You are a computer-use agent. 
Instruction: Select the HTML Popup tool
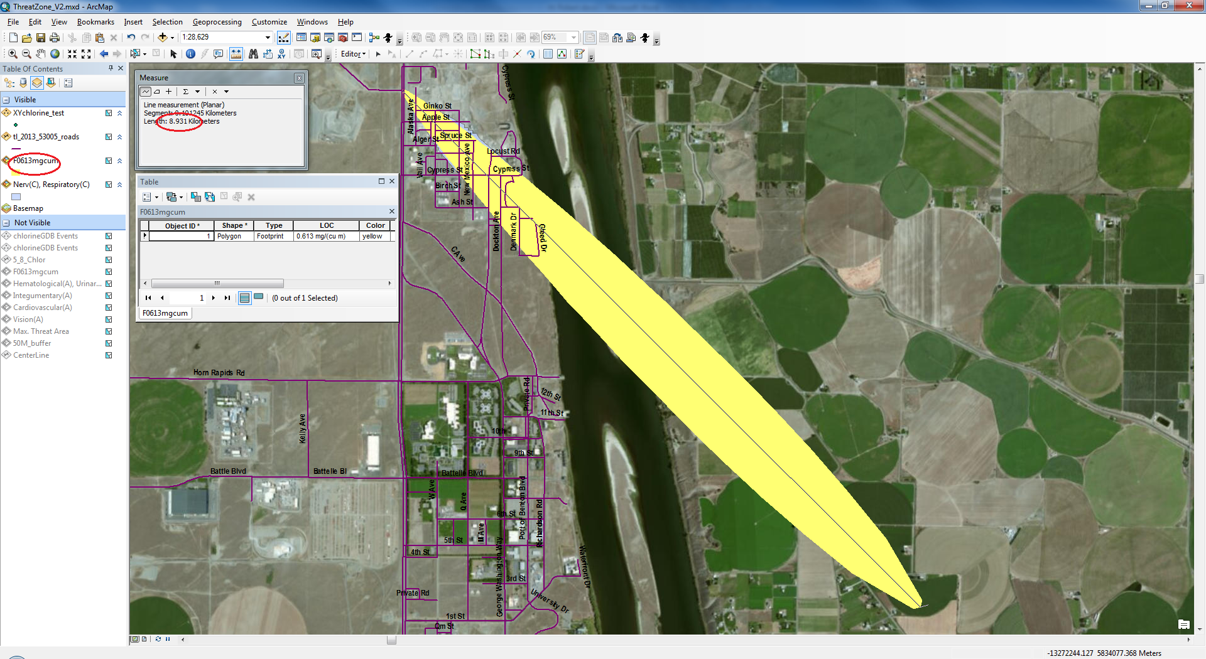tap(219, 54)
